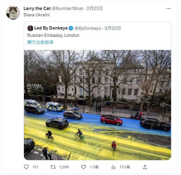Open the embassy street photo

click(97, 105)
